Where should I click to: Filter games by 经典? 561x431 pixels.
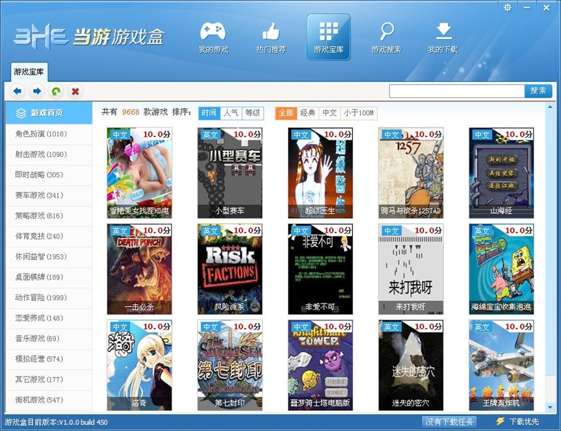[308, 113]
